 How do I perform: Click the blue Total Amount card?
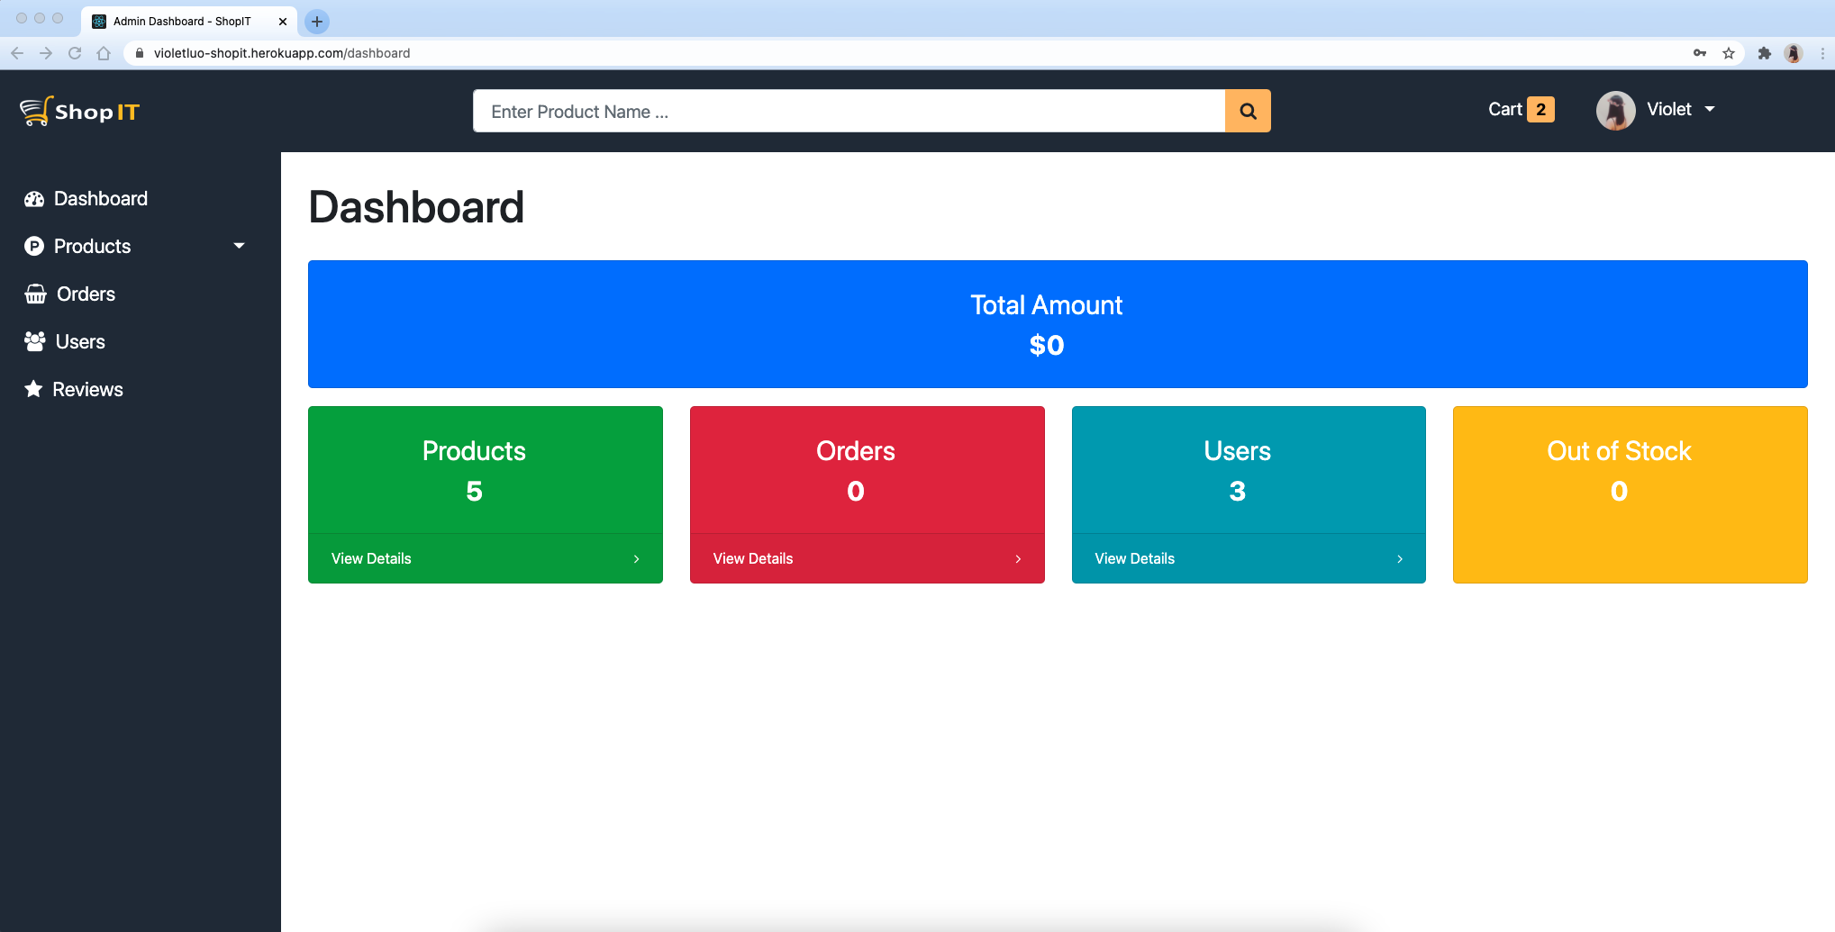coord(1058,324)
